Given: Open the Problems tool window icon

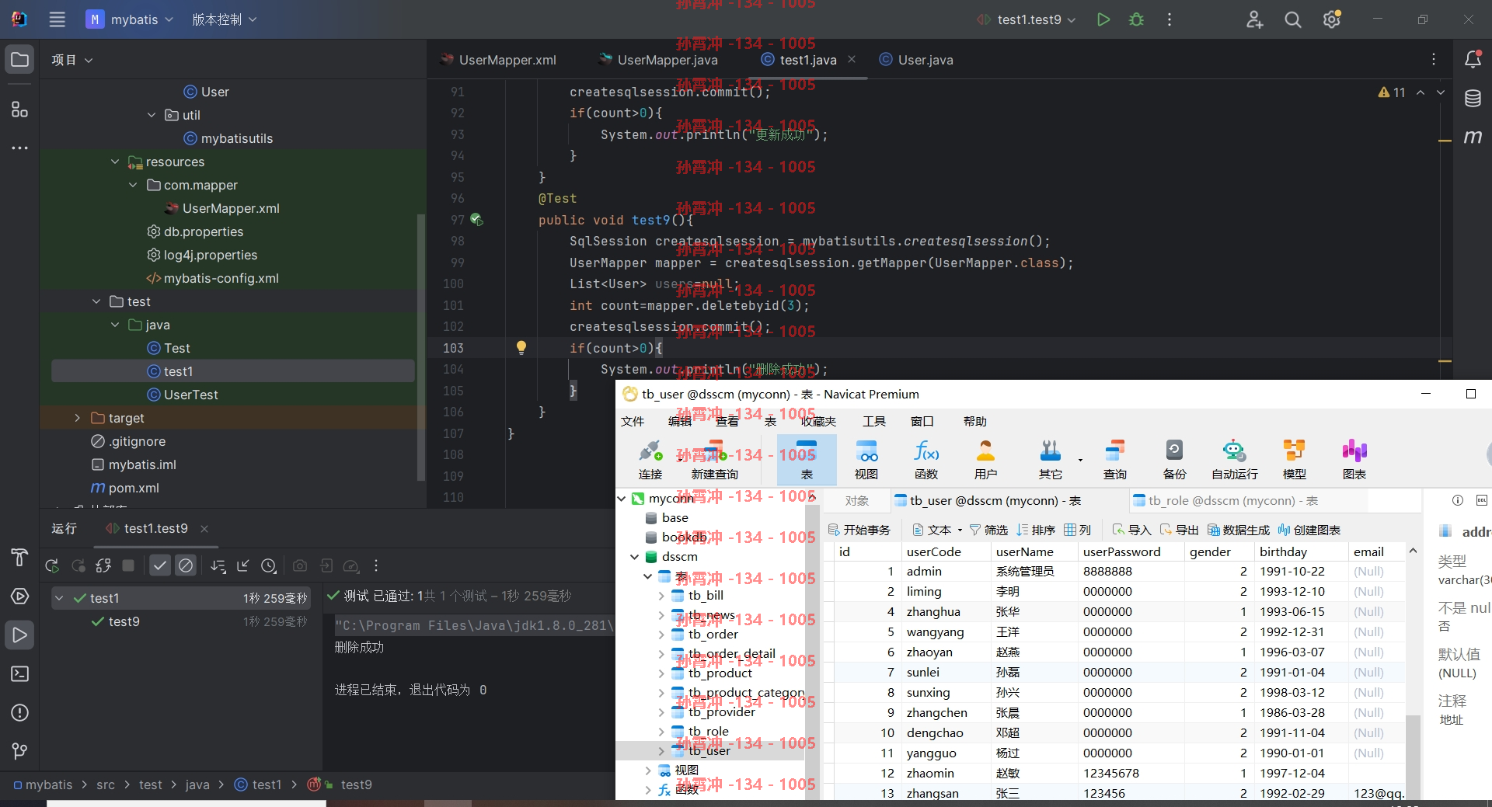Looking at the screenshot, I should coord(19,712).
